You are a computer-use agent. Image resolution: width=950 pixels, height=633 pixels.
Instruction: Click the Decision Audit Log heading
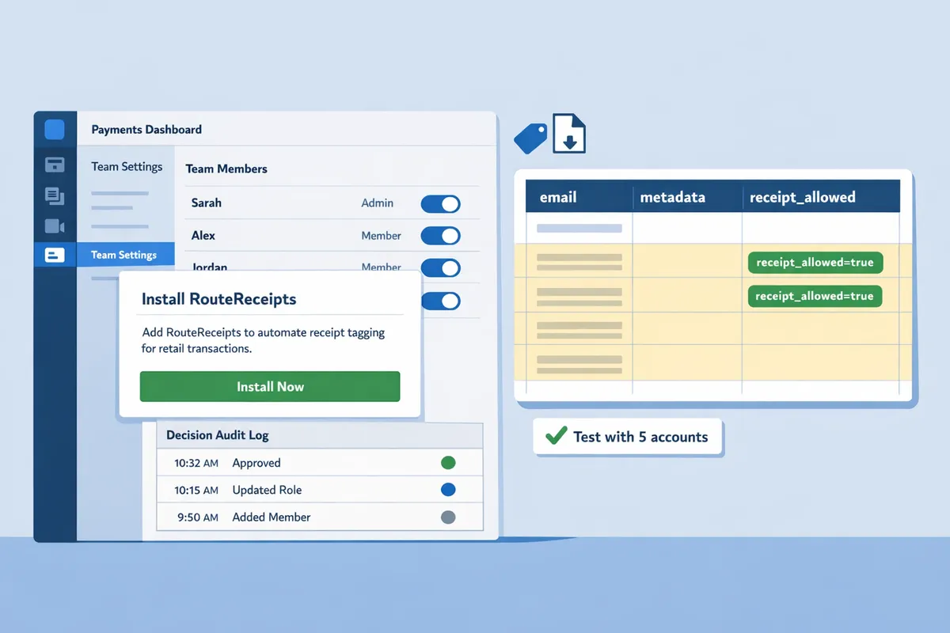[218, 435]
